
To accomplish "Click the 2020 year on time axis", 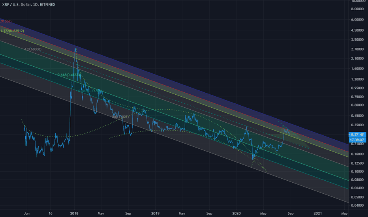I will point(237,213).
